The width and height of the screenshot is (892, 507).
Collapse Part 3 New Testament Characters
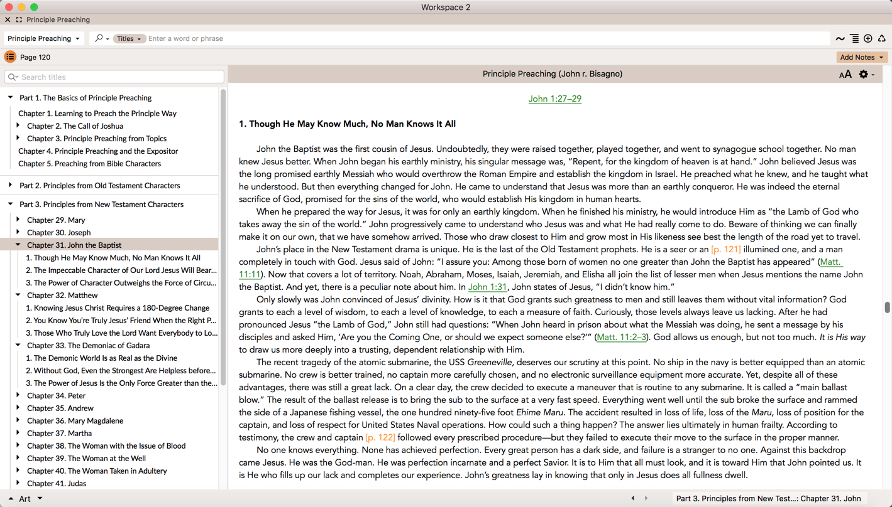click(11, 204)
